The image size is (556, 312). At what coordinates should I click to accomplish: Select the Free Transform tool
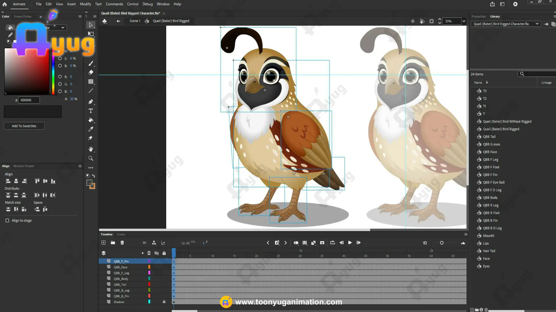tap(91, 34)
